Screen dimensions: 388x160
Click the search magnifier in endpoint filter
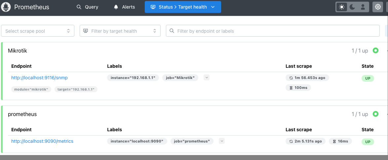pos(172,31)
